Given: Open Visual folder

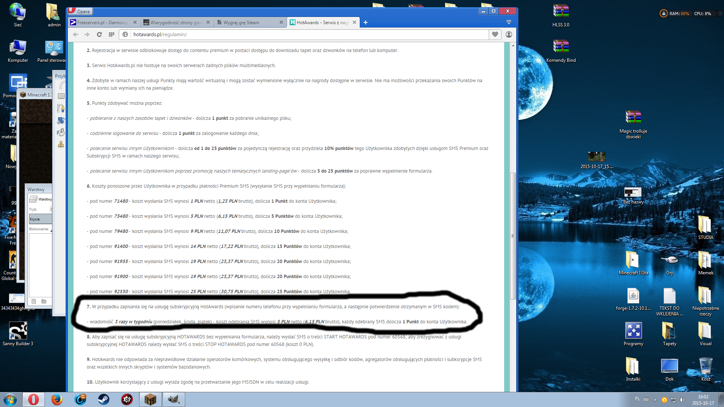Looking at the screenshot, I should 706,334.
